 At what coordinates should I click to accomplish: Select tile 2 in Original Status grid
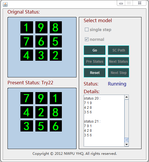(56, 55)
